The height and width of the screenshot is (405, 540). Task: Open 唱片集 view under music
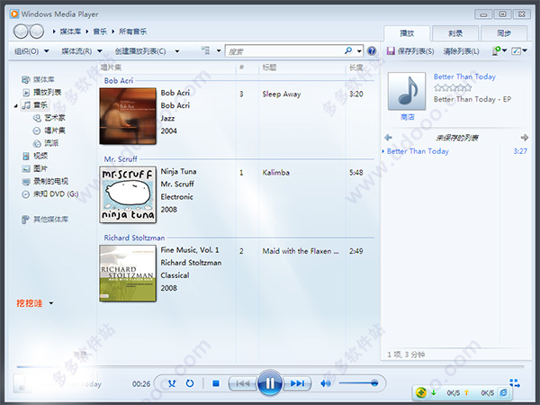(x=49, y=130)
